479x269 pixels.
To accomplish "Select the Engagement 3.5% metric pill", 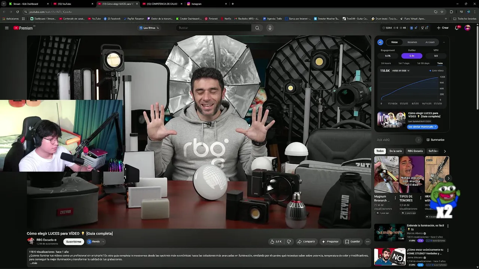I will point(388,56).
